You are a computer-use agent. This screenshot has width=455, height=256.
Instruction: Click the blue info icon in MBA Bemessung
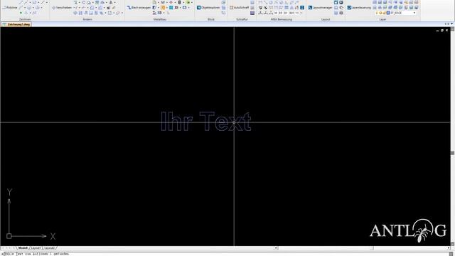(x=302, y=8)
